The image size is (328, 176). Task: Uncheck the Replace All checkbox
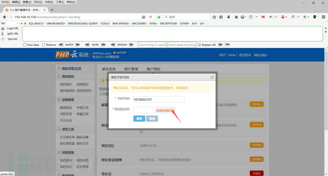click(x=199, y=45)
